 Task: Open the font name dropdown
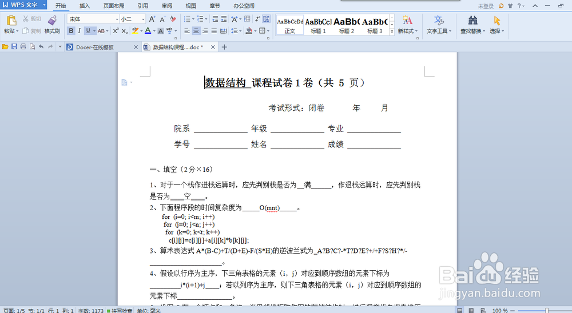pyautogui.click(x=117, y=19)
